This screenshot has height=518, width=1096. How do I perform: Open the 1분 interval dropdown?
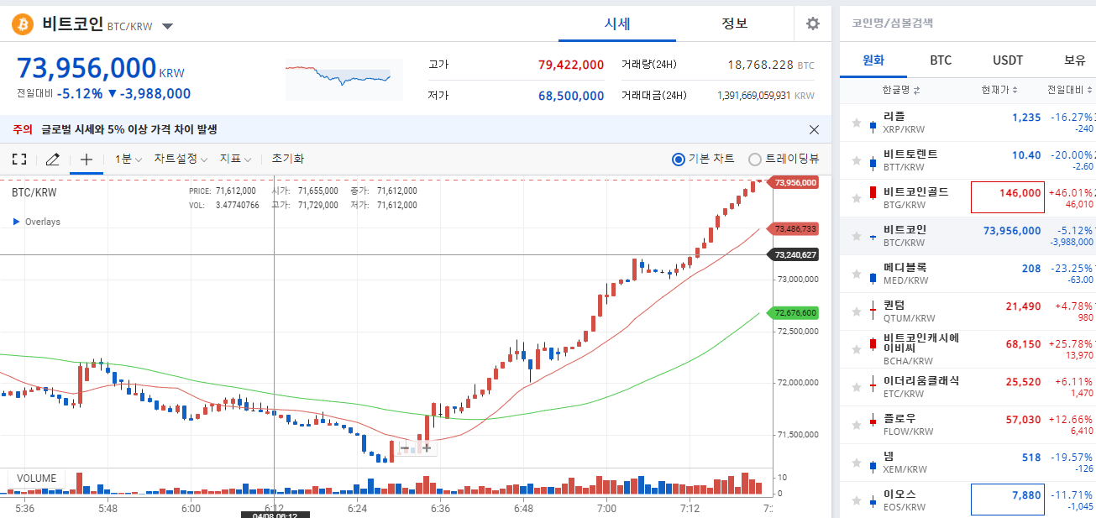pyautogui.click(x=128, y=159)
